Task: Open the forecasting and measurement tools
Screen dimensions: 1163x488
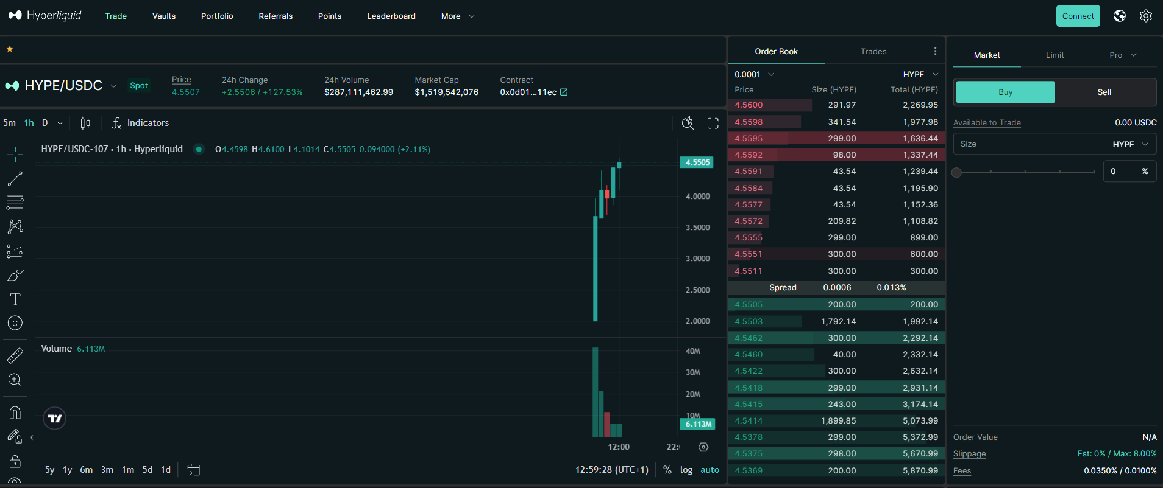Action: [x=15, y=251]
